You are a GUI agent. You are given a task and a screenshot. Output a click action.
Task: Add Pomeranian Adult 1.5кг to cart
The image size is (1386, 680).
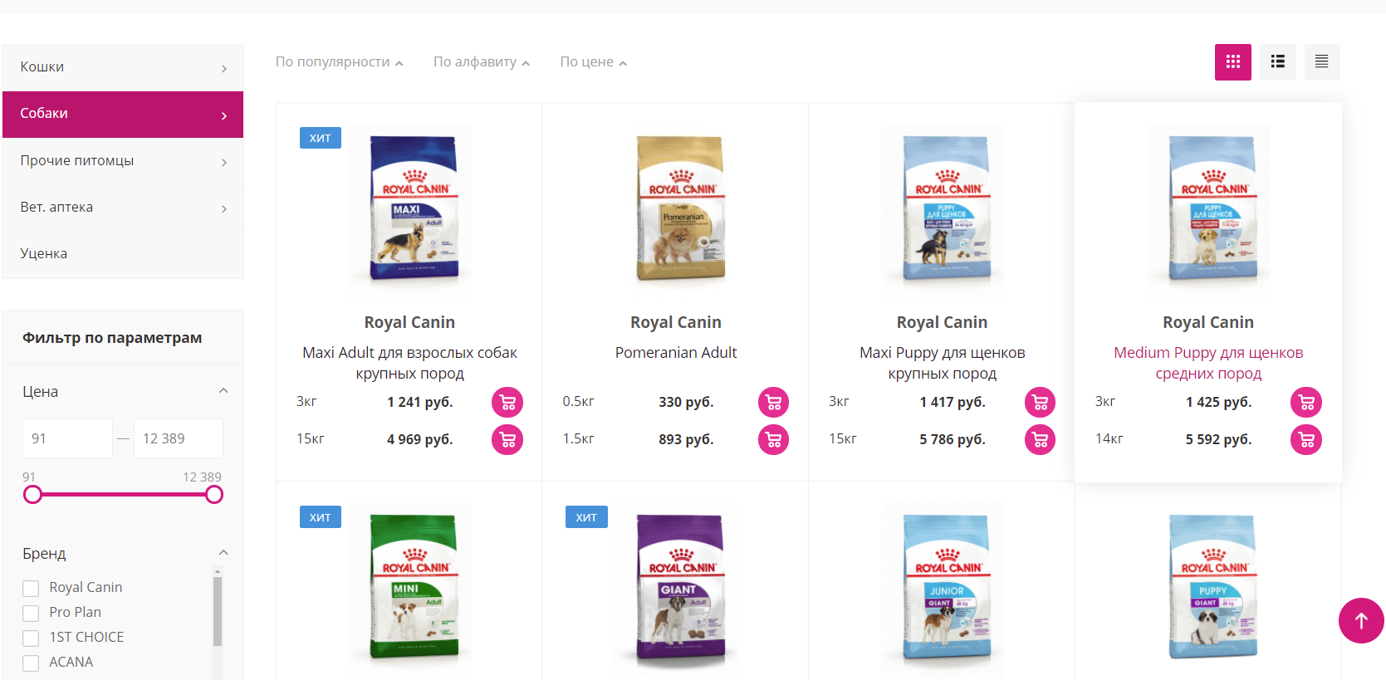pos(774,440)
